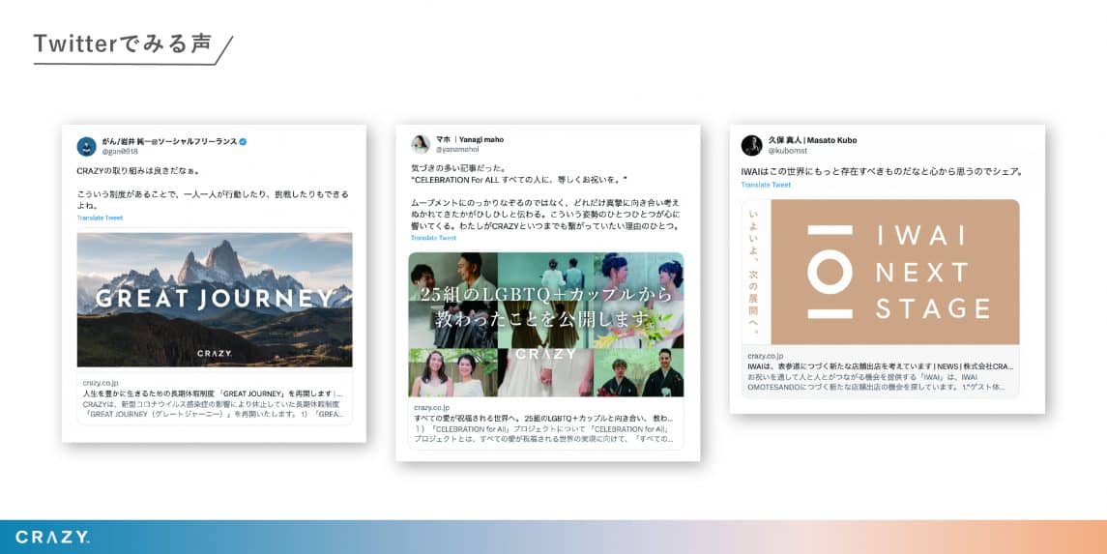Viewport: 1107px width, 554px height.
Task: Click the avatar of がん/岩井純一
Action: click(87, 146)
